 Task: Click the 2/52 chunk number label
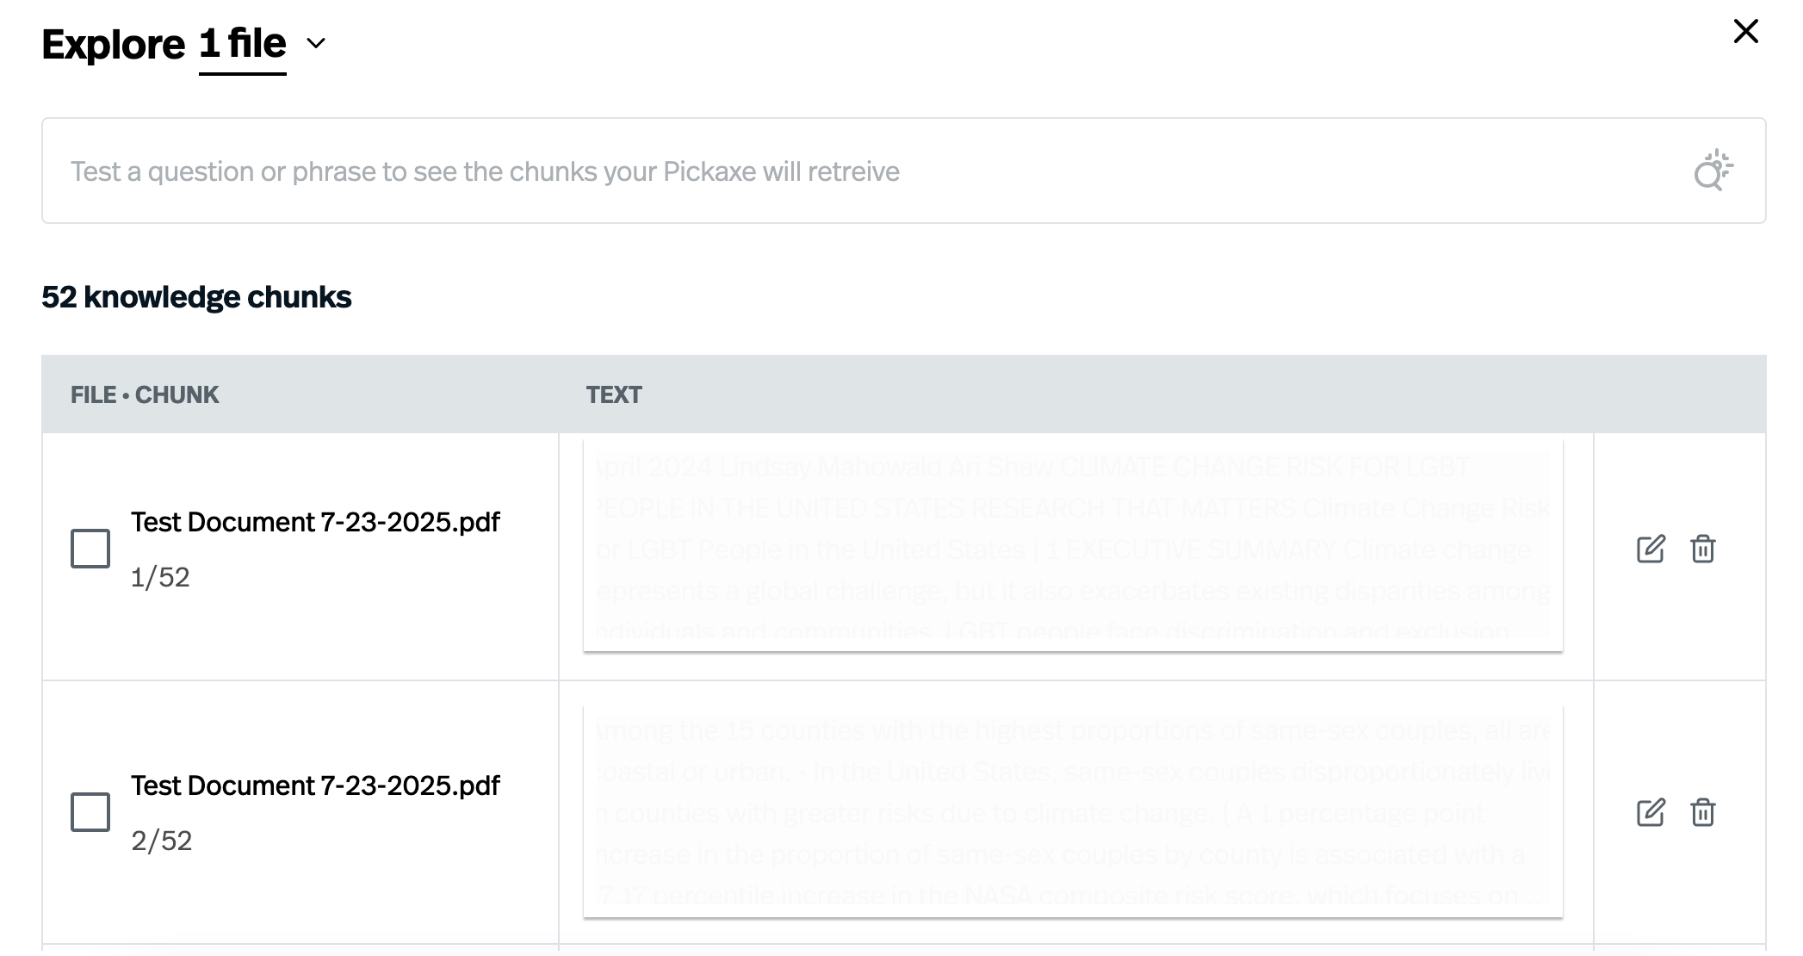click(x=161, y=841)
